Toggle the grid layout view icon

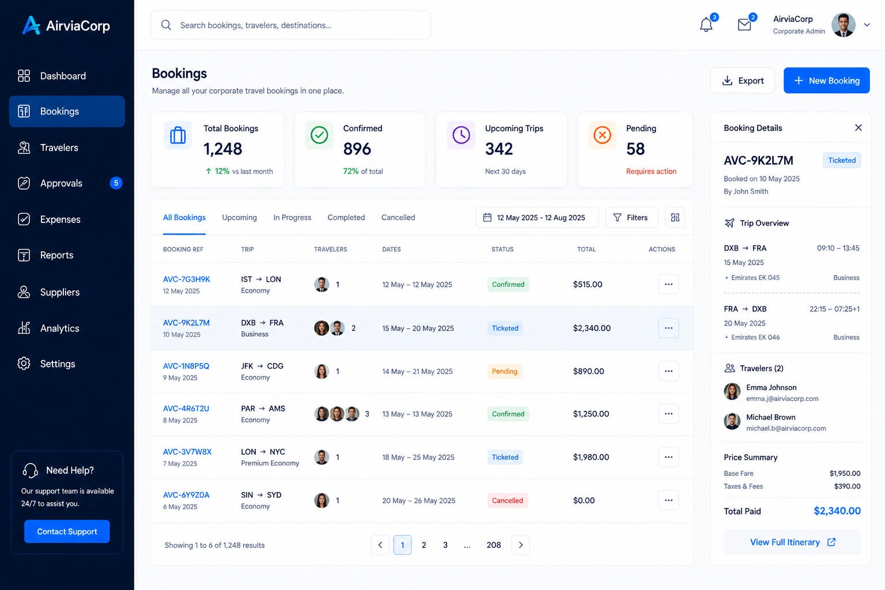tap(675, 218)
